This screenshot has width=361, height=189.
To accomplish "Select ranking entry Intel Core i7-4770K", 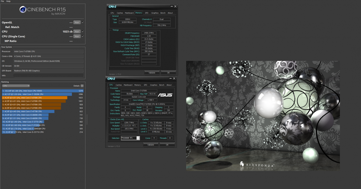I will [x=42, y=112].
